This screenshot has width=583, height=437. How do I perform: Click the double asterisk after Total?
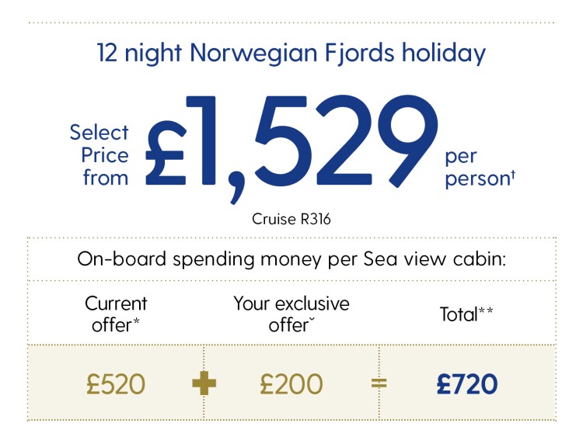point(486,310)
